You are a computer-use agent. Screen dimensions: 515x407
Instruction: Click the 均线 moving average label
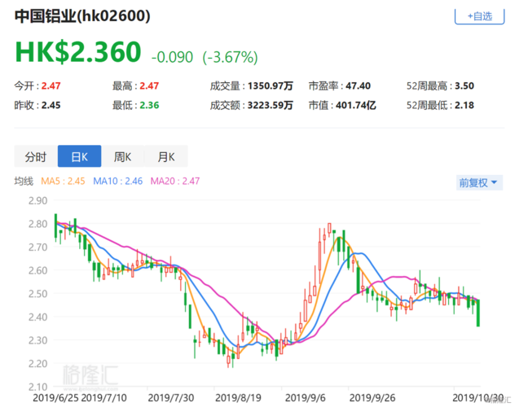[x=24, y=181]
